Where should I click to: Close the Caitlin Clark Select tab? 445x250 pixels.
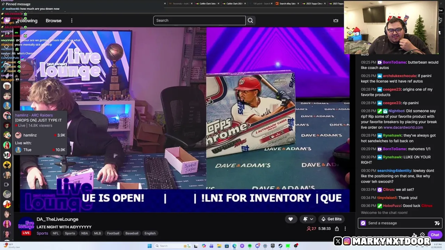pos(218,3)
